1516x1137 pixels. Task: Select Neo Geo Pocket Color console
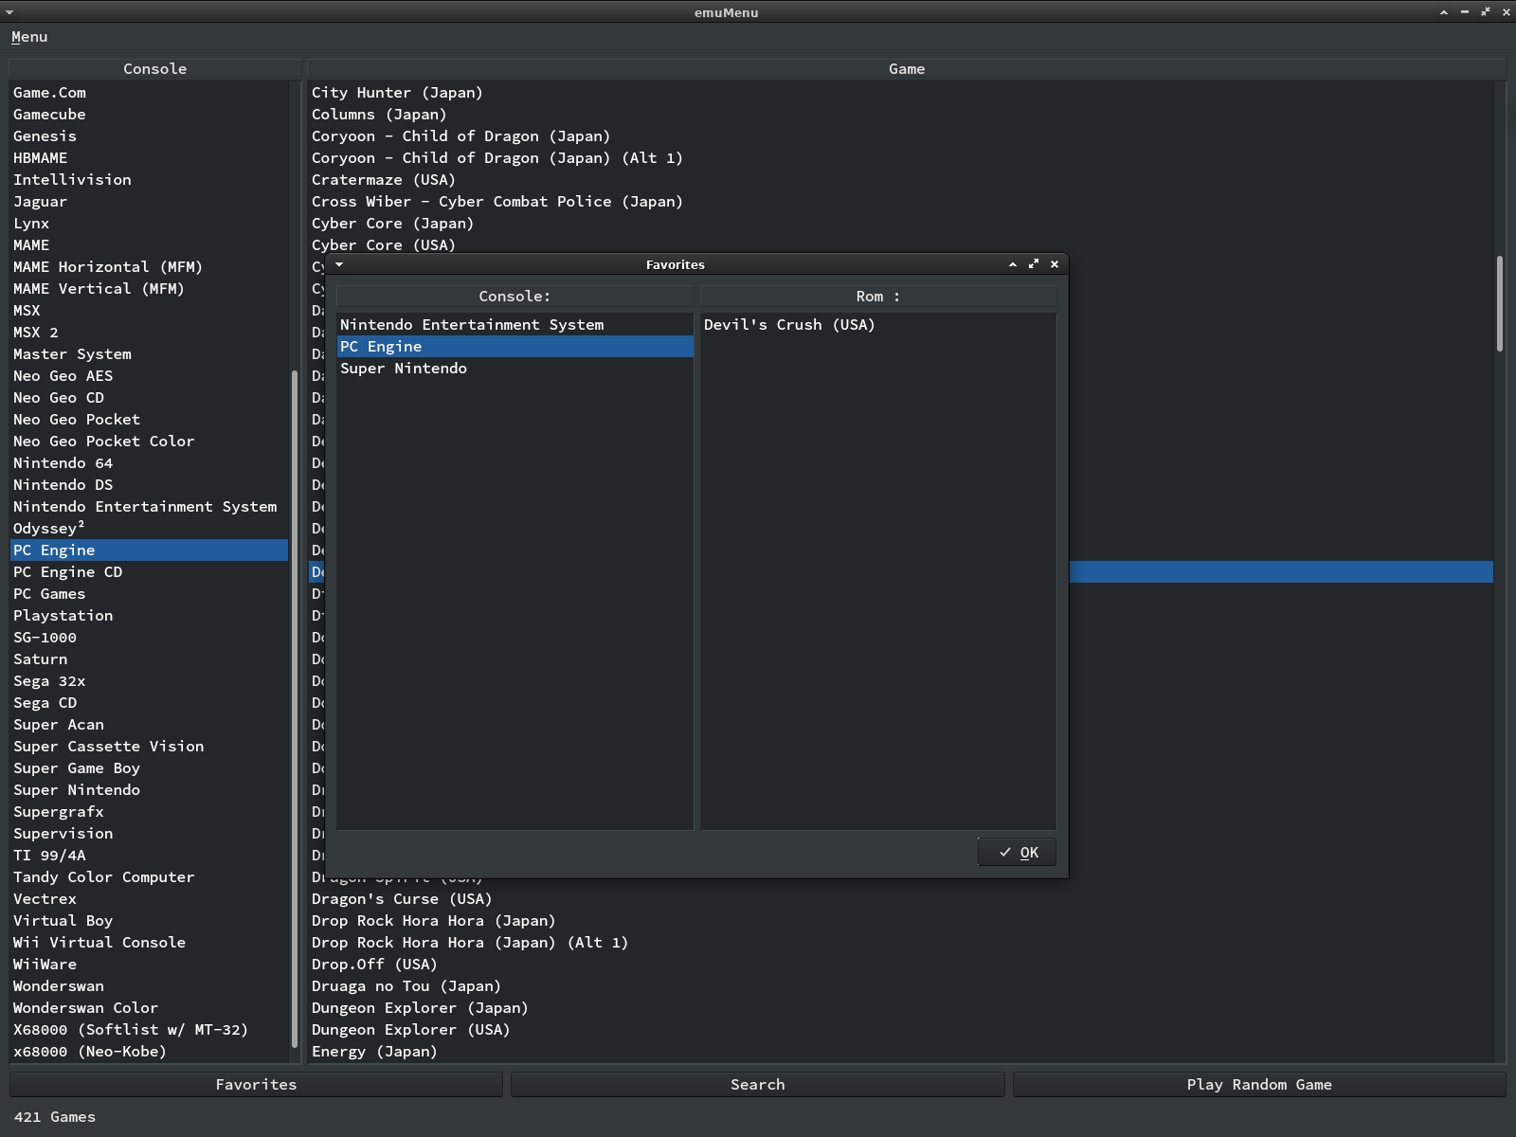click(x=149, y=442)
